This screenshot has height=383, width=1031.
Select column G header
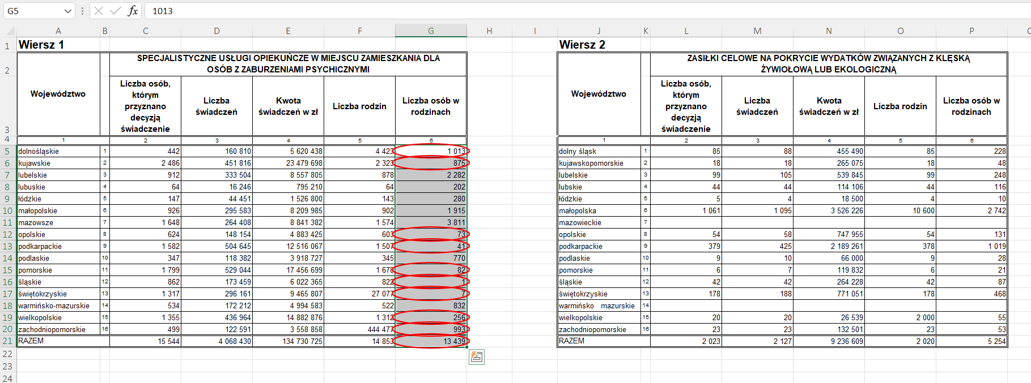point(431,31)
